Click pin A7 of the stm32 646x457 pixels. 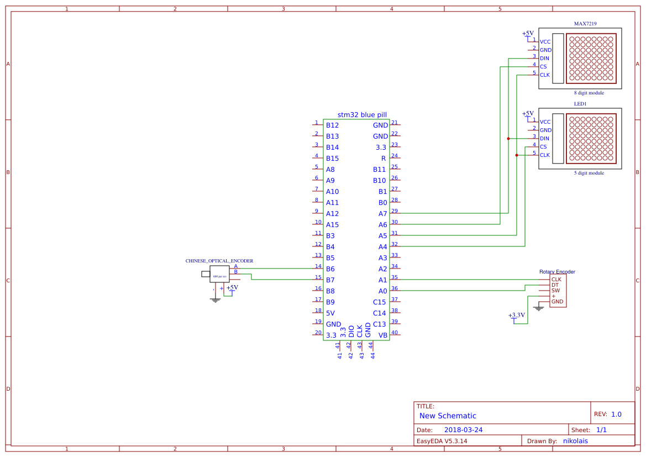click(x=382, y=213)
